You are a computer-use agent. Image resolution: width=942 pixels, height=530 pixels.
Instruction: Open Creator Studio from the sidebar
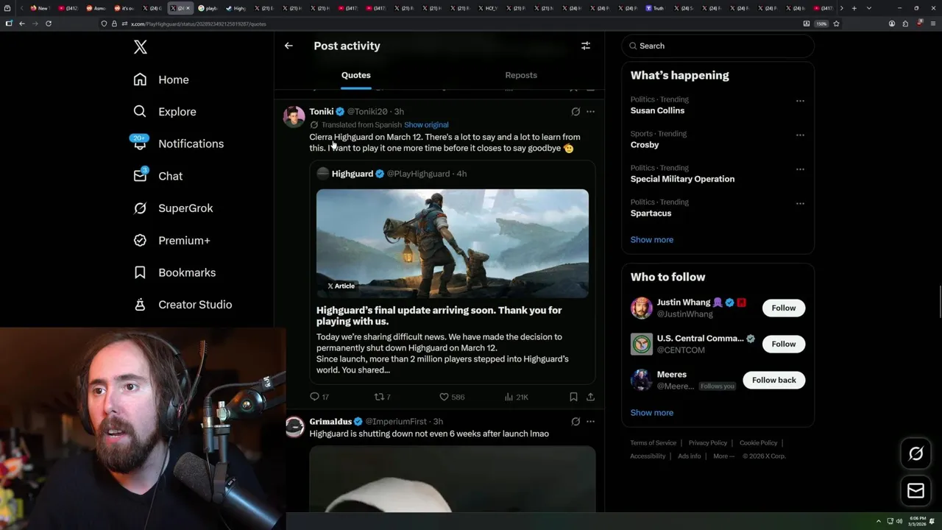[182, 305]
